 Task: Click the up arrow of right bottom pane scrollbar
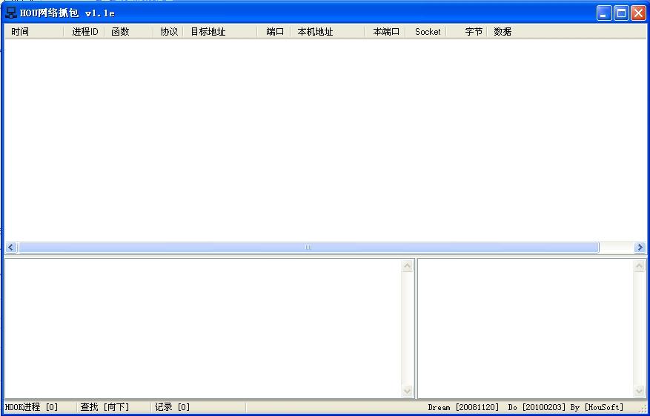pos(640,266)
